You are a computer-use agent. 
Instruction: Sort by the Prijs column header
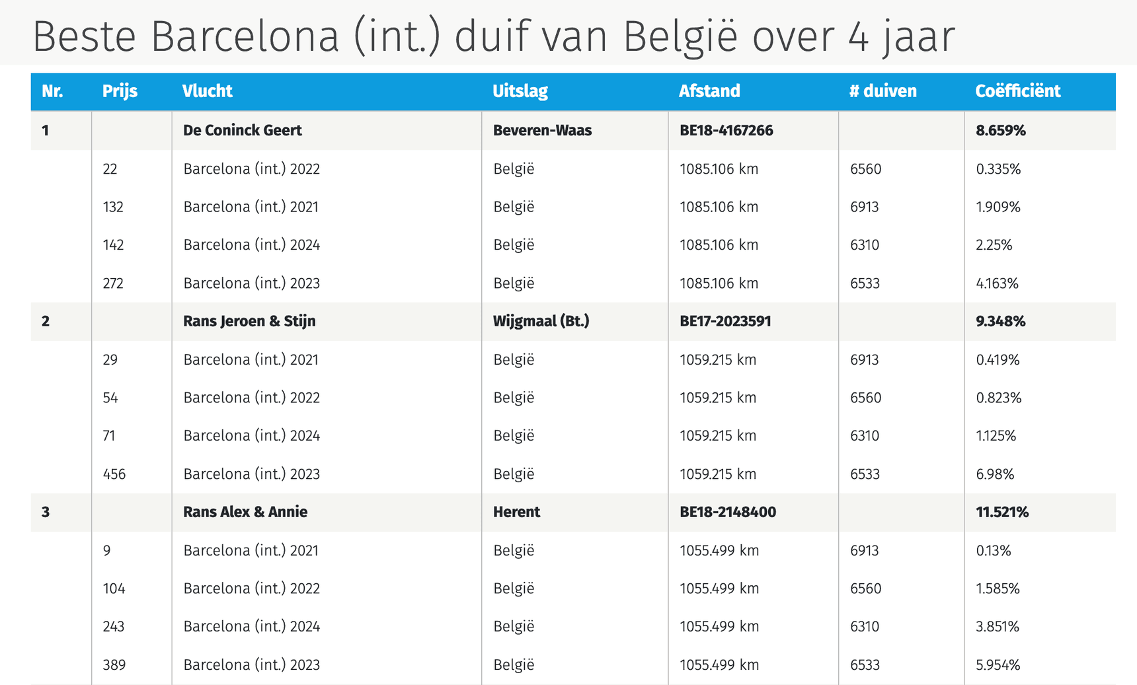tap(120, 91)
